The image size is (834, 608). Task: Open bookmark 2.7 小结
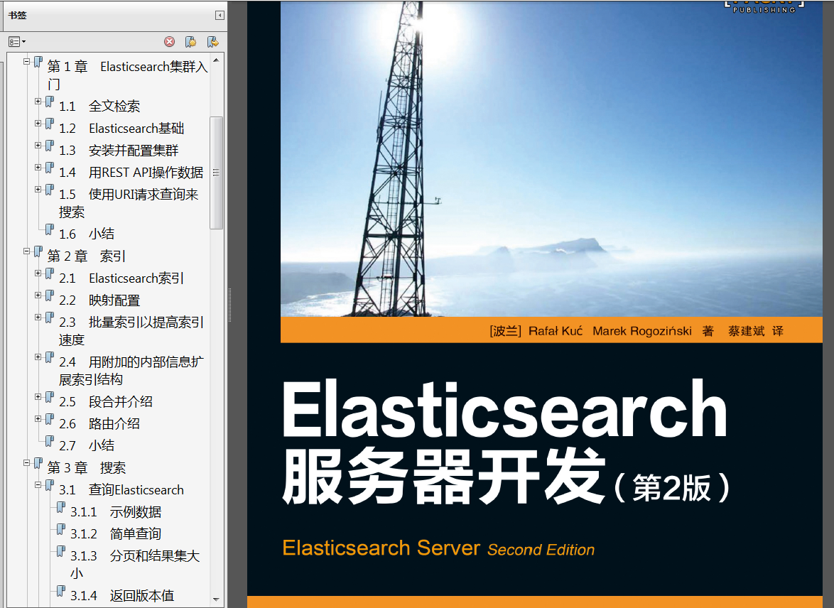coord(87,445)
